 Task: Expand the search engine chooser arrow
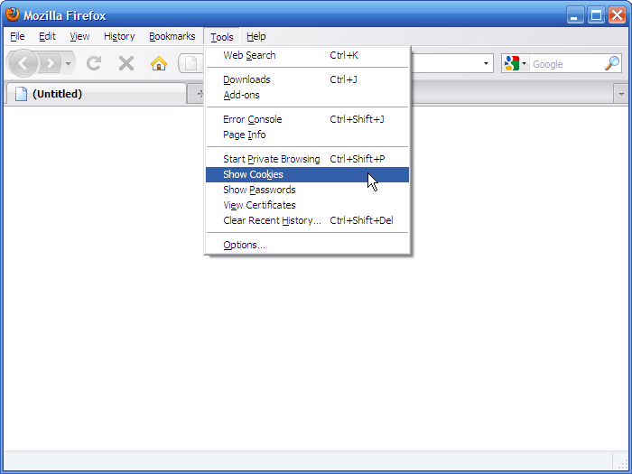pyautogui.click(x=524, y=63)
